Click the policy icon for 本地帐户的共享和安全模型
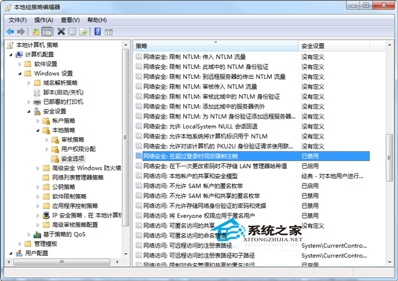The image size is (398, 281). [139, 176]
